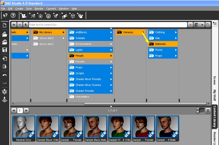Open the database filter icon
This screenshot has height=145, width=219.
coord(196,25)
